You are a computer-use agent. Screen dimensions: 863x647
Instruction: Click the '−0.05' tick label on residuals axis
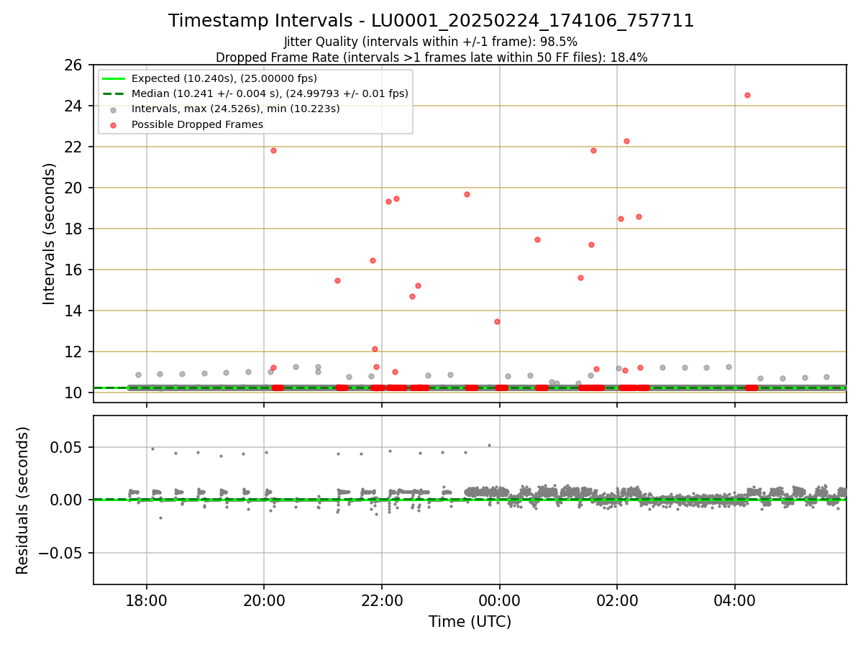coord(61,553)
